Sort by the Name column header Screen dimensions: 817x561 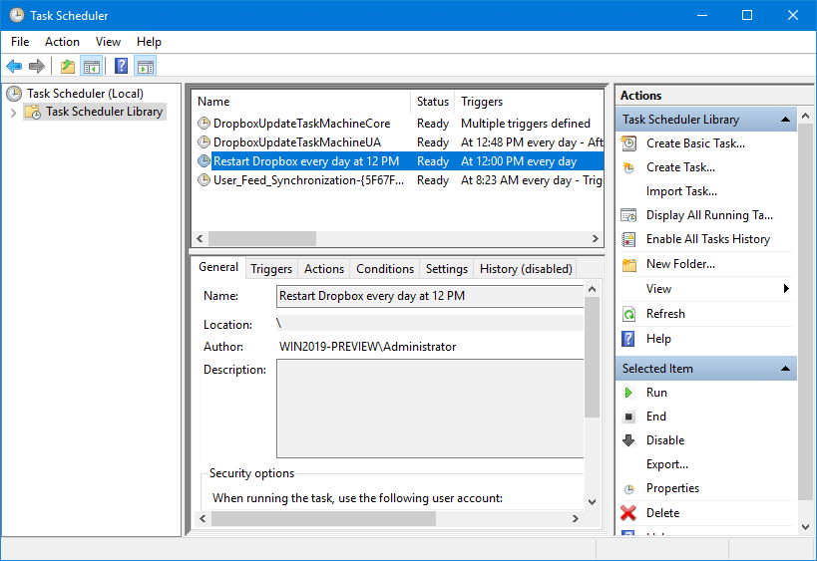click(x=301, y=102)
